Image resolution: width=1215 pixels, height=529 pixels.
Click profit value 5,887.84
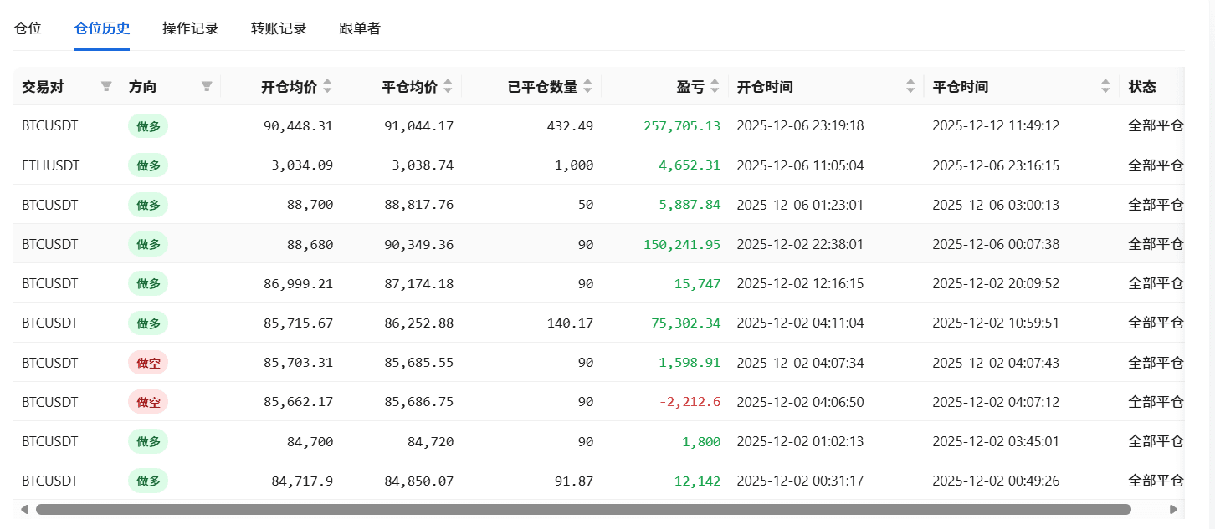[690, 205]
